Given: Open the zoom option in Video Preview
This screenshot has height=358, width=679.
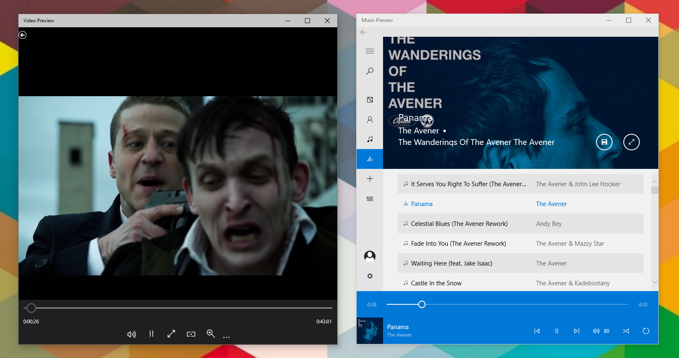Looking at the screenshot, I should (x=211, y=334).
